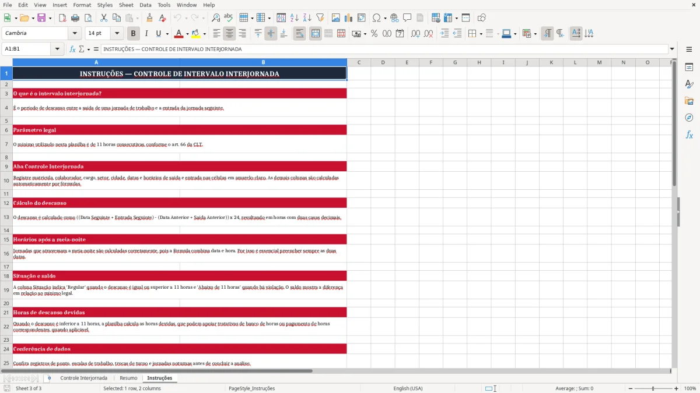The height and width of the screenshot is (393, 700).
Task: Open the special character dropdown arrow
Action: pos(384,18)
